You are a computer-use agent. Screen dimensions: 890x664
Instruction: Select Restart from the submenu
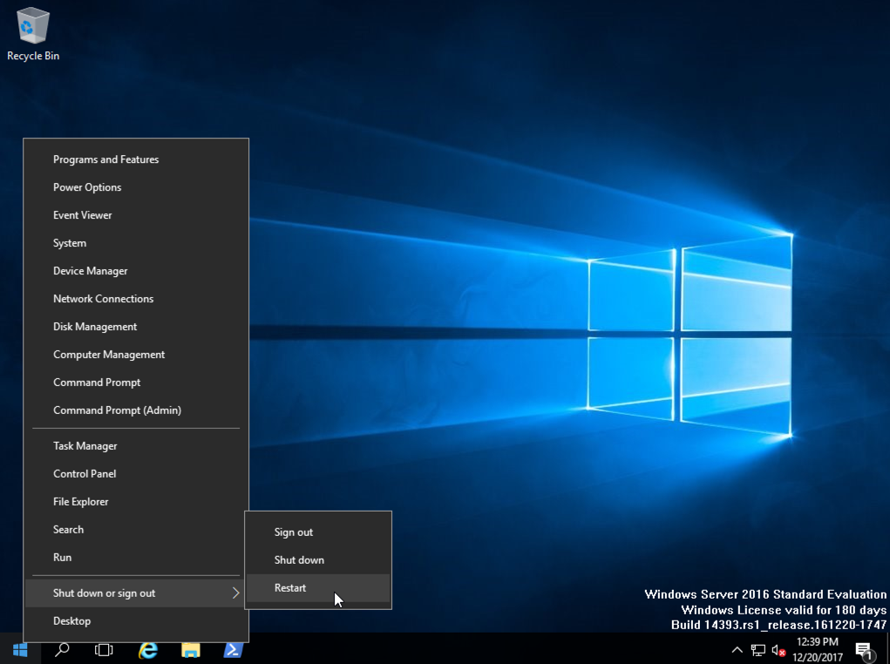click(290, 588)
